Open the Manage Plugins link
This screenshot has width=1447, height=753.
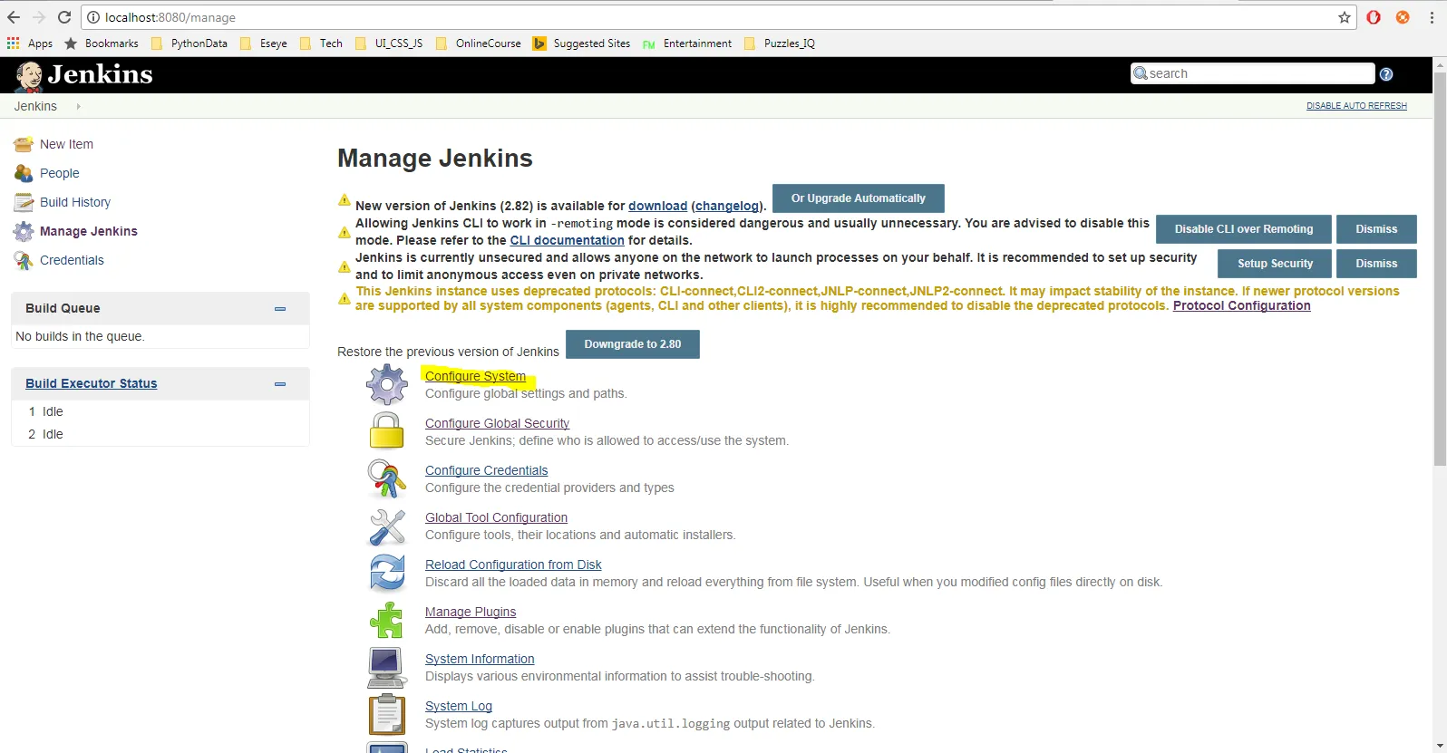tap(471, 612)
